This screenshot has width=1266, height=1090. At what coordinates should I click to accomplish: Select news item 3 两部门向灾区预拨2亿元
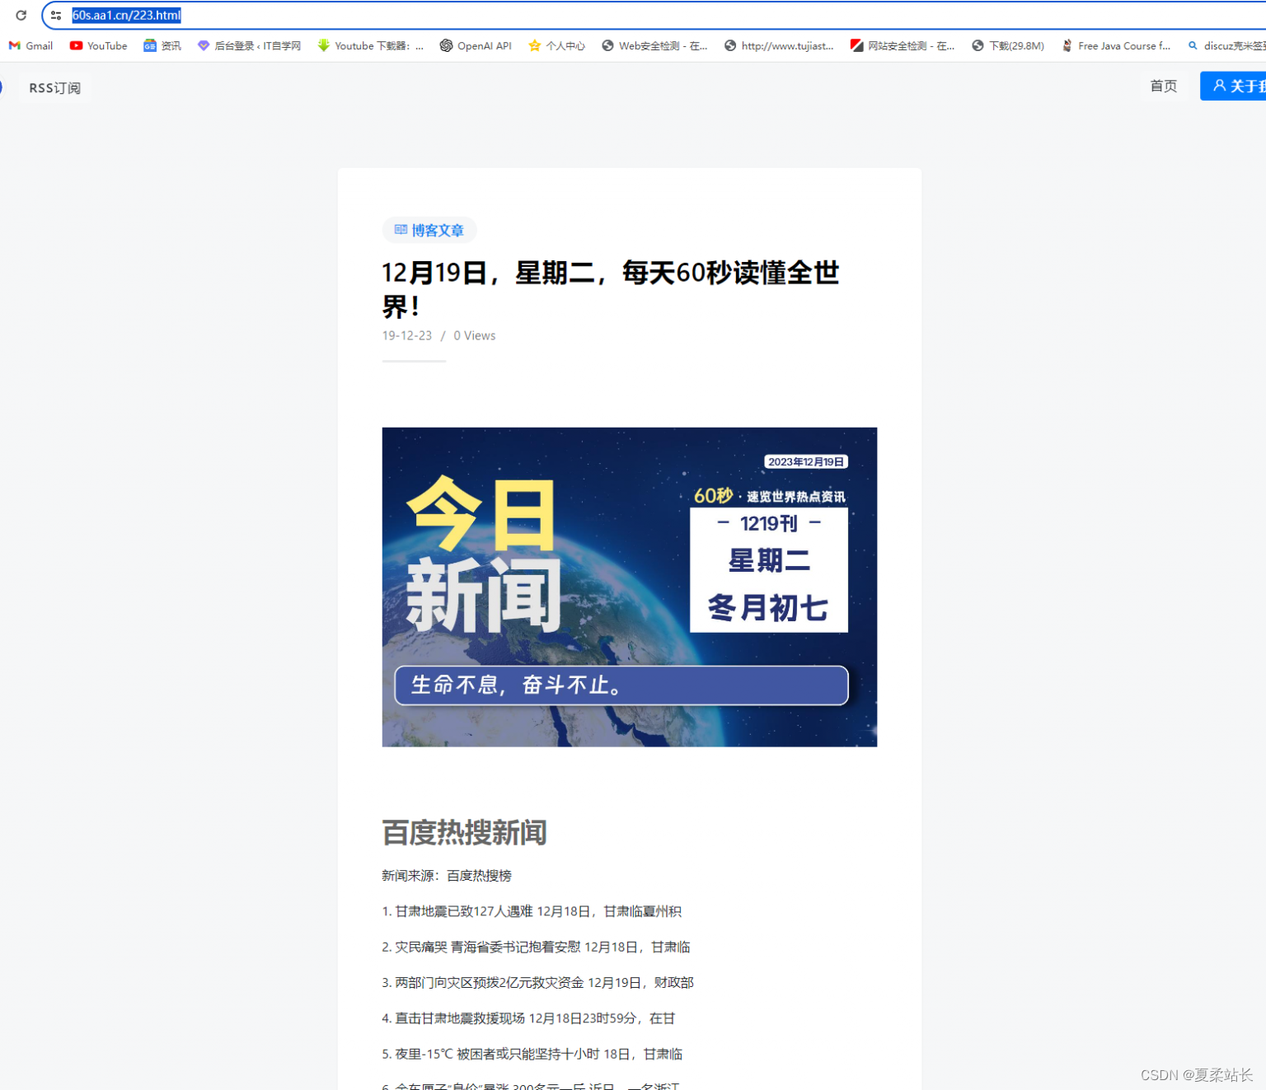tap(537, 982)
